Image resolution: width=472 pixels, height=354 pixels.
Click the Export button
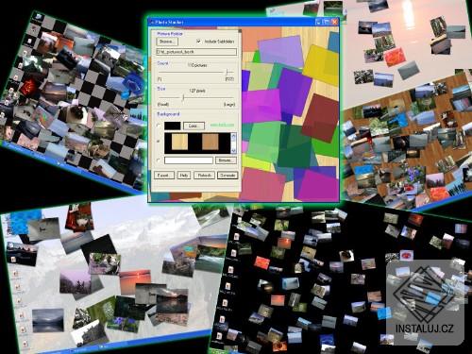[164, 176]
